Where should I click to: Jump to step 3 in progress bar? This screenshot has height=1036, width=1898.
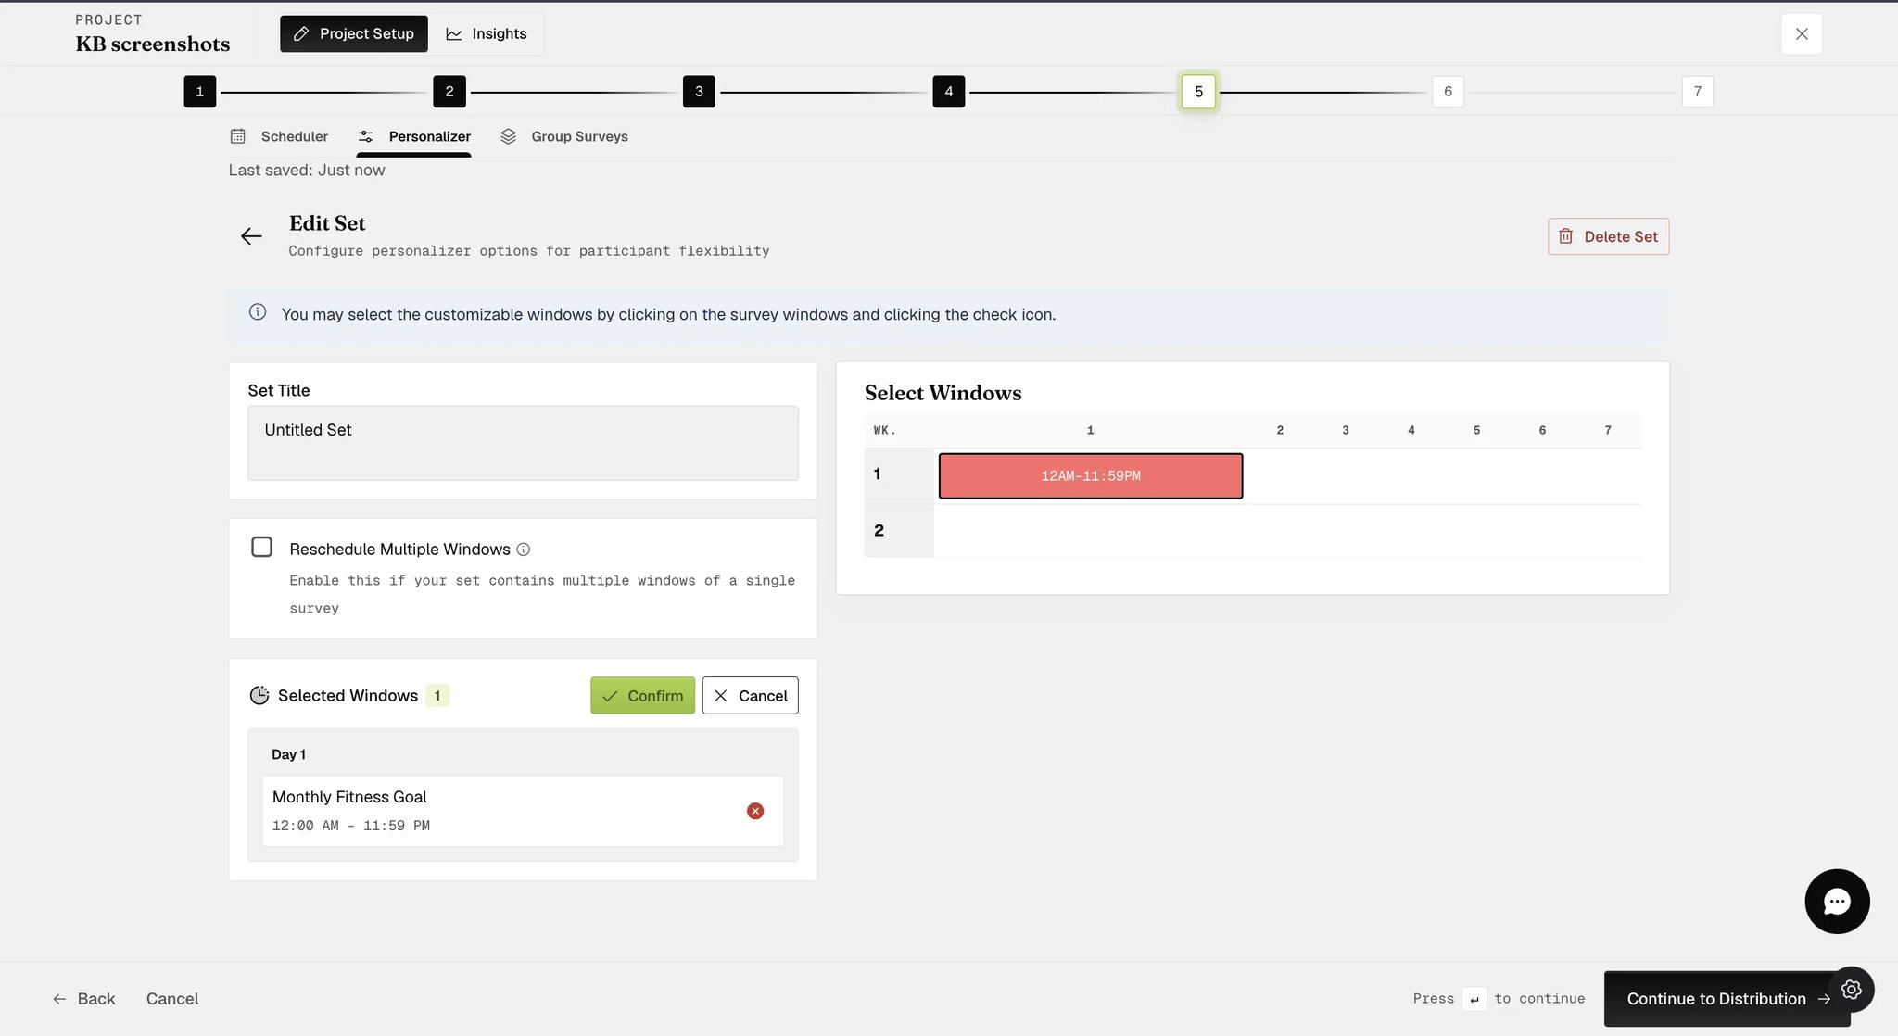click(699, 92)
